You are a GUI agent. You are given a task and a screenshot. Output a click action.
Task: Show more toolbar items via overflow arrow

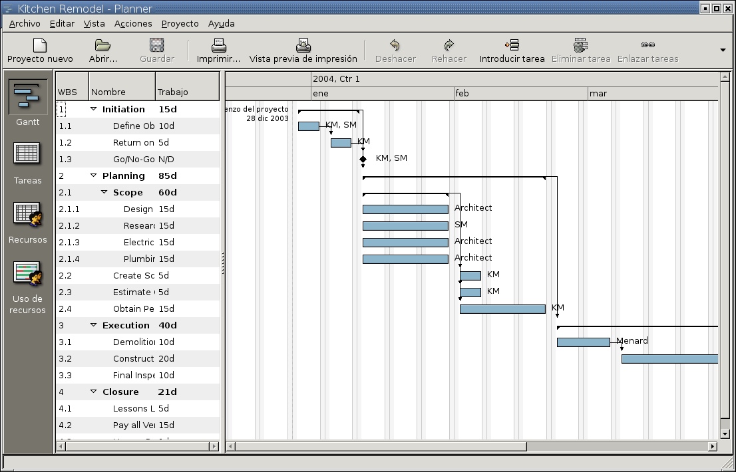[x=723, y=50]
